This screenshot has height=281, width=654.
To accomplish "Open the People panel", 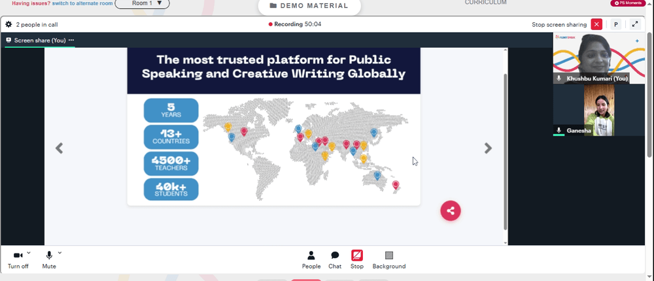I will pyautogui.click(x=311, y=260).
